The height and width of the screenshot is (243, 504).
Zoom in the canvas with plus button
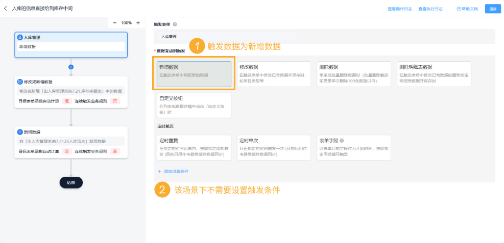click(138, 23)
